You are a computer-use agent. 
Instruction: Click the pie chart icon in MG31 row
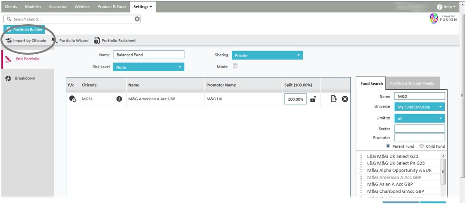click(x=72, y=99)
